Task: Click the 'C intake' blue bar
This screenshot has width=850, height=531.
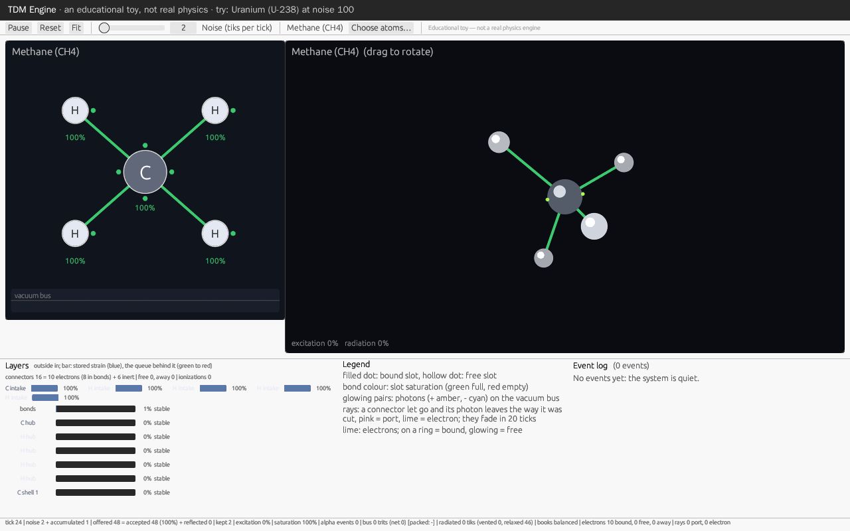Action: [x=44, y=388]
